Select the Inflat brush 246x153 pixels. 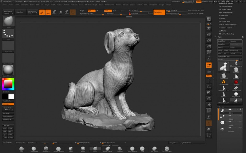click(71, 149)
